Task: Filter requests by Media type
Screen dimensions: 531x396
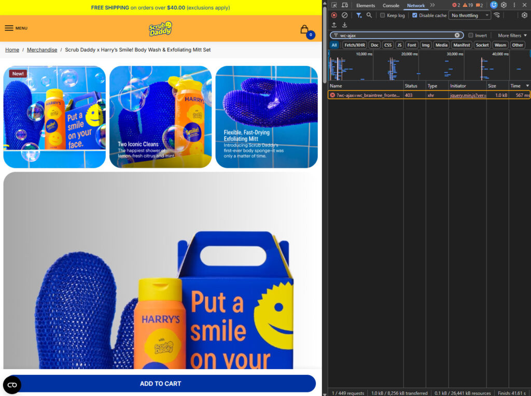Action: (x=441, y=45)
